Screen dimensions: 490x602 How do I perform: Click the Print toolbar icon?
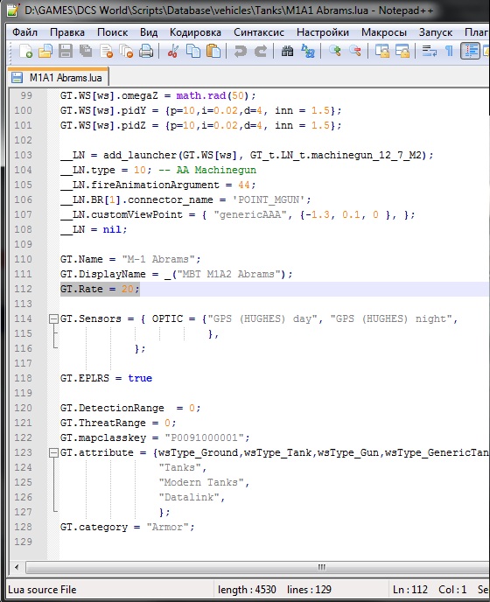point(146,51)
